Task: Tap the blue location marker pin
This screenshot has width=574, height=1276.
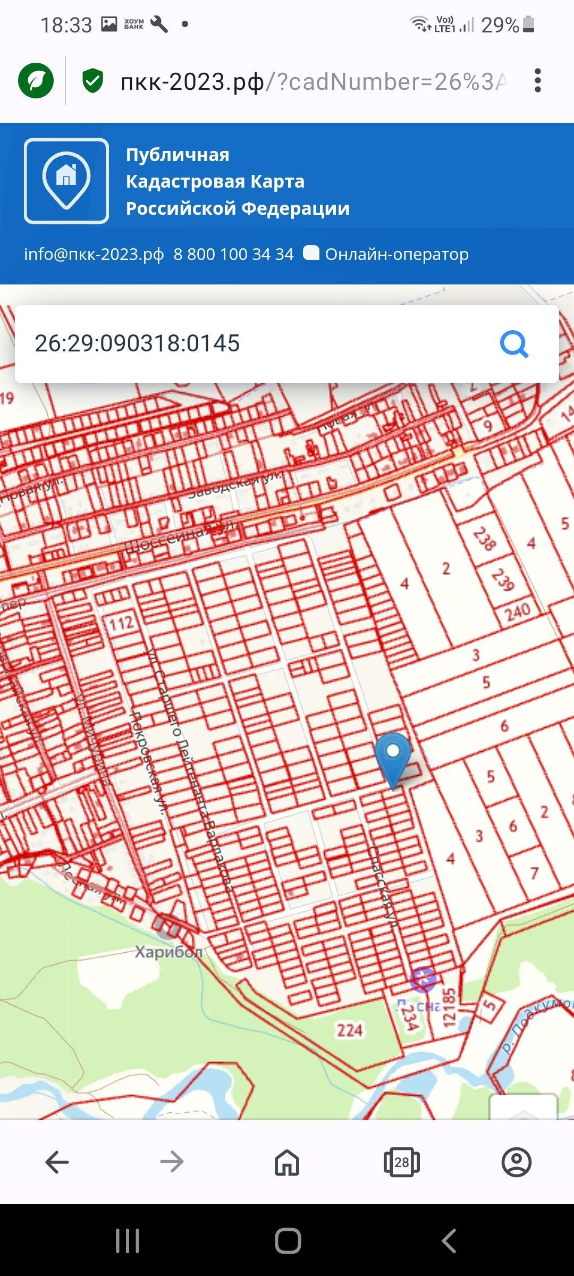Action: pyautogui.click(x=393, y=760)
